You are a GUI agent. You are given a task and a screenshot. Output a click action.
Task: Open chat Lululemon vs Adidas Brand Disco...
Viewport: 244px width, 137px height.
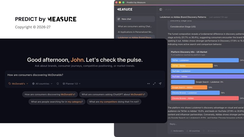pyautogui.click(x=135, y=37)
